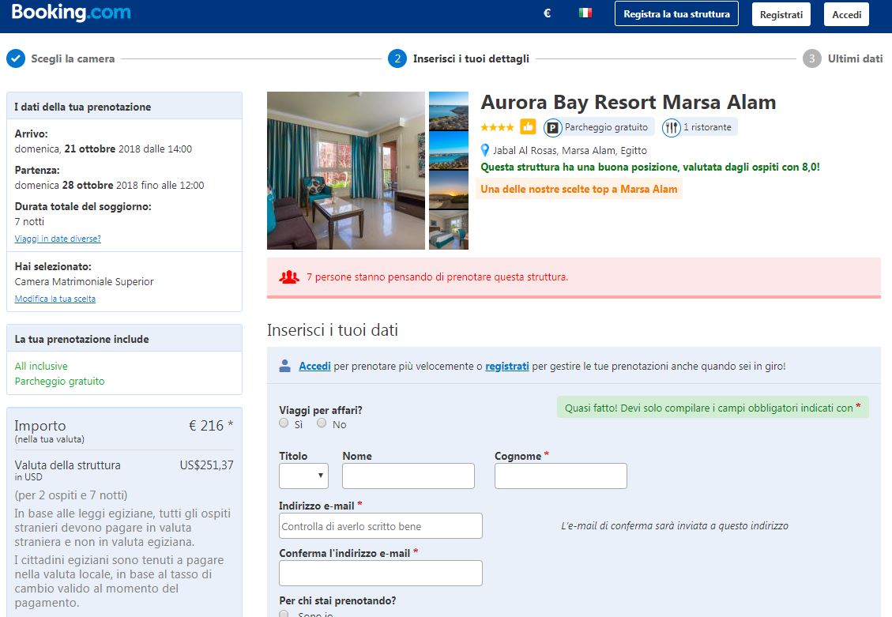Click the user profile icon beside Accedi
The height and width of the screenshot is (617, 892).
[285, 366]
